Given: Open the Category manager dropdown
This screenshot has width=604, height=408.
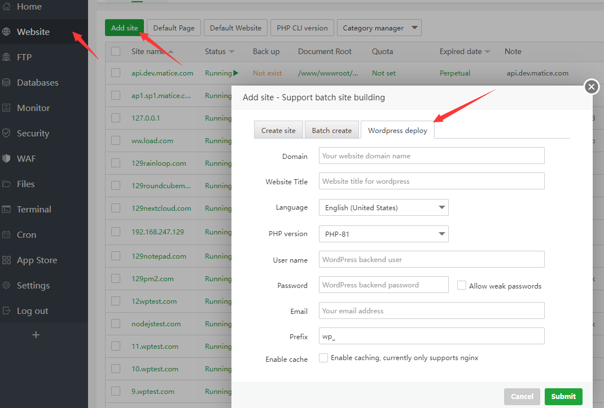Looking at the screenshot, I should (379, 28).
